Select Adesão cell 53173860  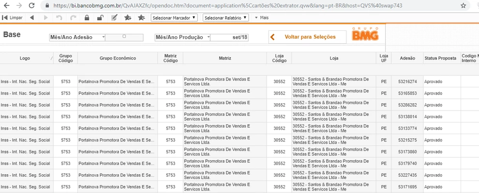tap(407, 152)
